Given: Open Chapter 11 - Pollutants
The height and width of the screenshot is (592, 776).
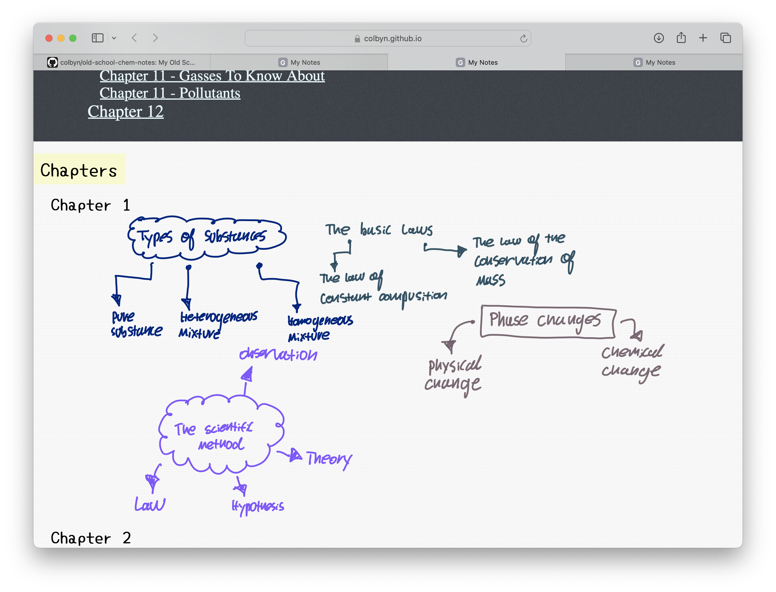Looking at the screenshot, I should click(170, 93).
